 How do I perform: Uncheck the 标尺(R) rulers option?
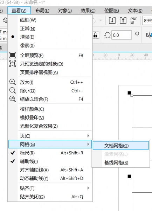pyautogui.click(x=50, y=153)
